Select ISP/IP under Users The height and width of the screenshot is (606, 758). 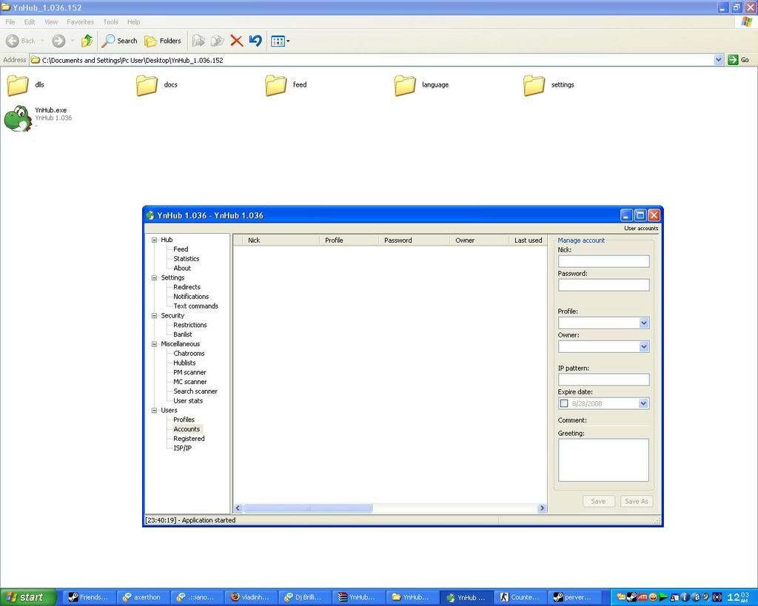tap(182, 448)
